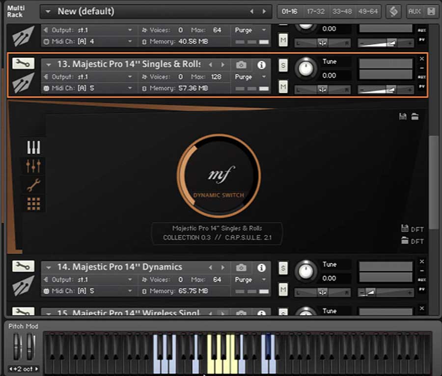The height and width of the screenshot is (376, 442).
Task: Click the Dynamic Switch mf dial
Action: tap(219, 176)
